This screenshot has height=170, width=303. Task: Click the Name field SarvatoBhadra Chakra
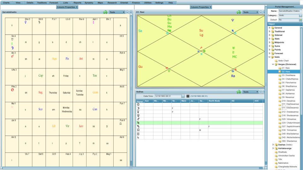[x=290, y=11]
